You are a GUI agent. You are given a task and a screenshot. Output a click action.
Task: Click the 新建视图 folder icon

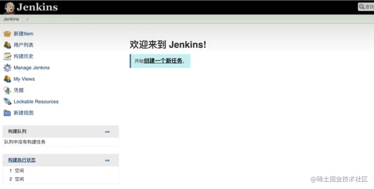coord(7,113)
